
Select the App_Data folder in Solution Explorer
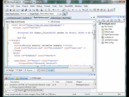(108, 29)
